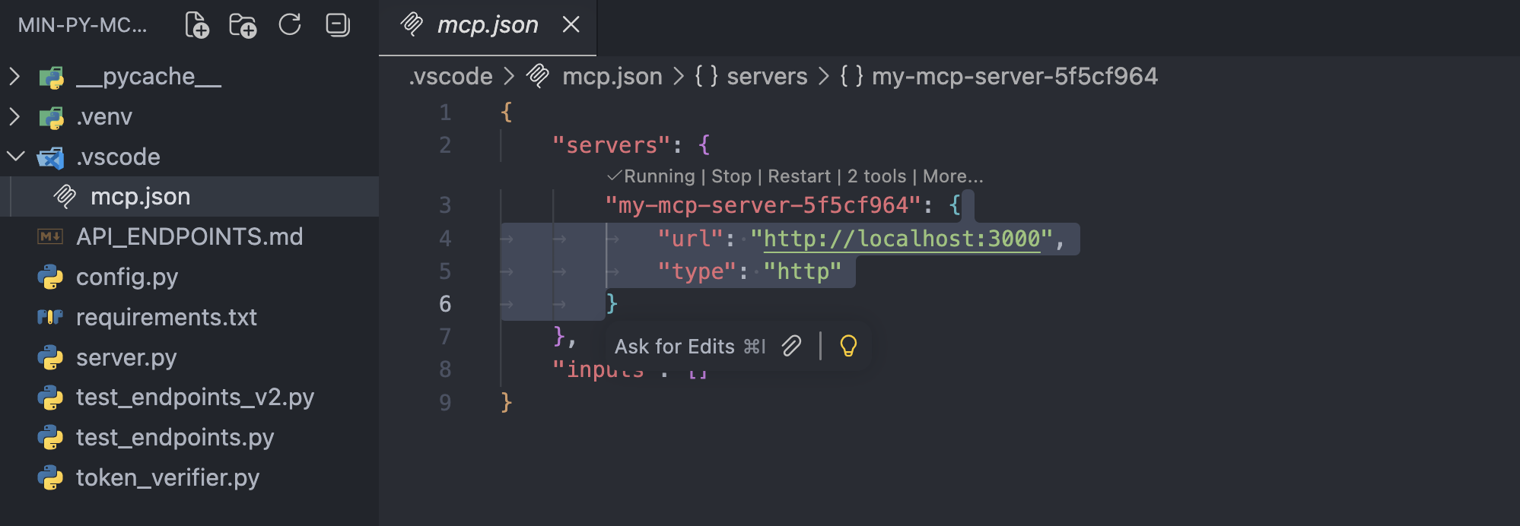
Task: Click the Python icon next to server.py
Action: (50, 357)
